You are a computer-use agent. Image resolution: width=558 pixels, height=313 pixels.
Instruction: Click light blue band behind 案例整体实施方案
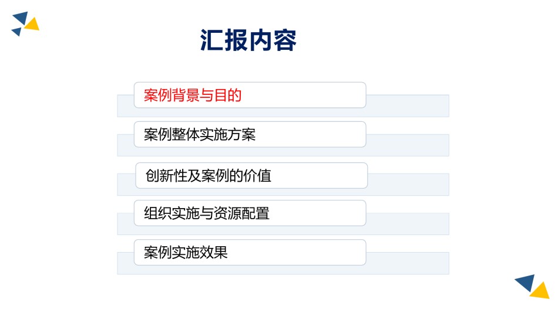[x=408, y=145]
